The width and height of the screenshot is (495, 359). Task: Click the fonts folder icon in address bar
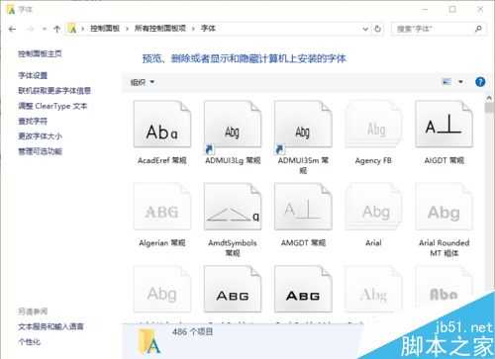pyautogui.click(x=72, y=29)
